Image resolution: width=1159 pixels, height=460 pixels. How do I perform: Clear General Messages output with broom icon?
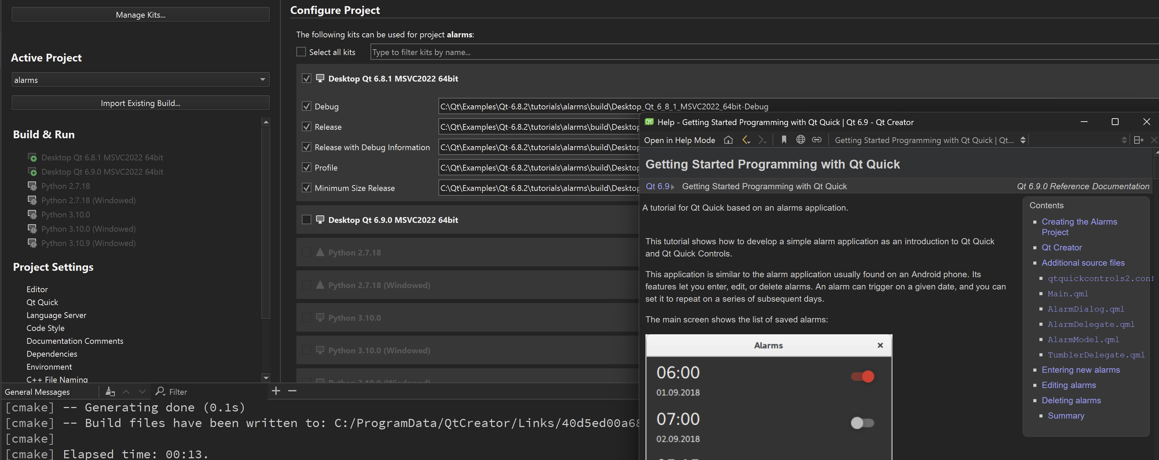(x=110, y=391)
